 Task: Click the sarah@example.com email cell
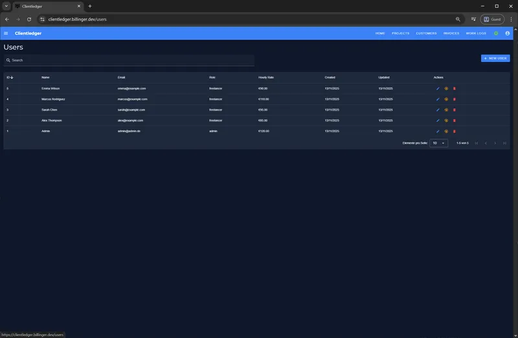pos(131,109)
